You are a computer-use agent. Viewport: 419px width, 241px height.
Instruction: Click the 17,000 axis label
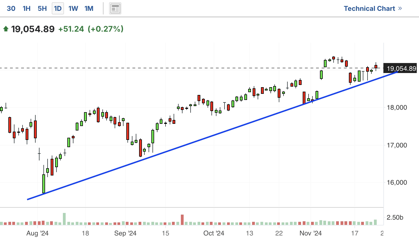[x=397, y=145]
